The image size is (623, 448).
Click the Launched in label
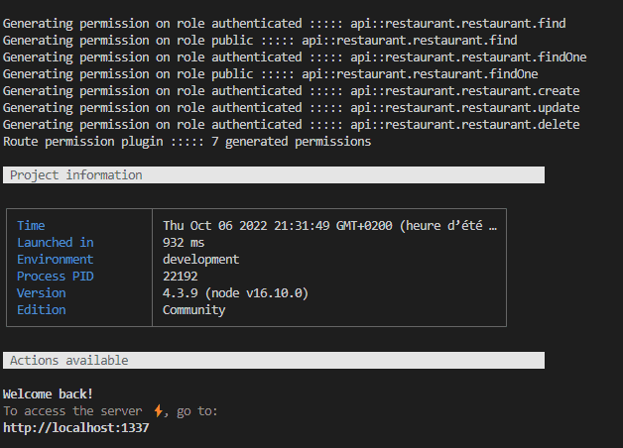click(x=56, y=243)
